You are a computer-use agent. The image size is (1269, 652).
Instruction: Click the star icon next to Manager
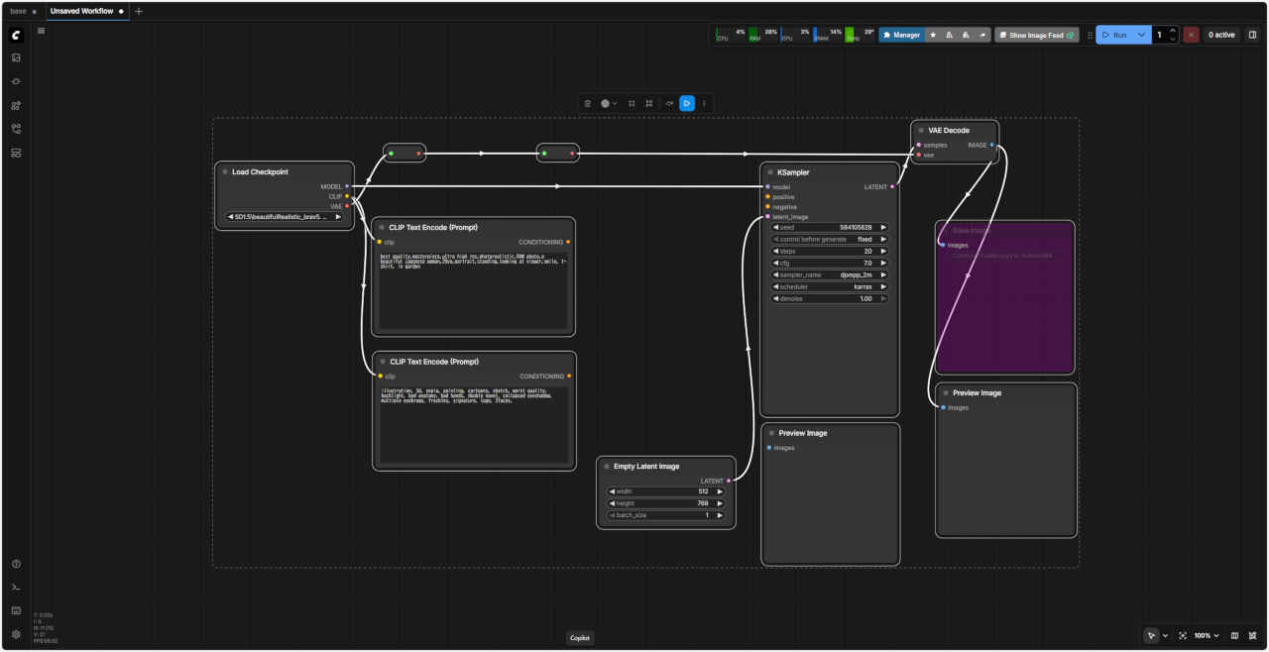933,35
